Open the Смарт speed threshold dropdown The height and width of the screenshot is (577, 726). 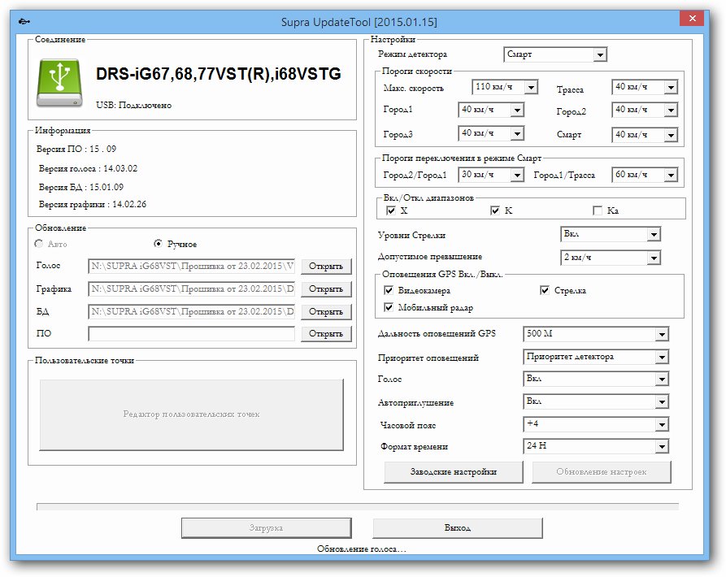coord(645,134)
